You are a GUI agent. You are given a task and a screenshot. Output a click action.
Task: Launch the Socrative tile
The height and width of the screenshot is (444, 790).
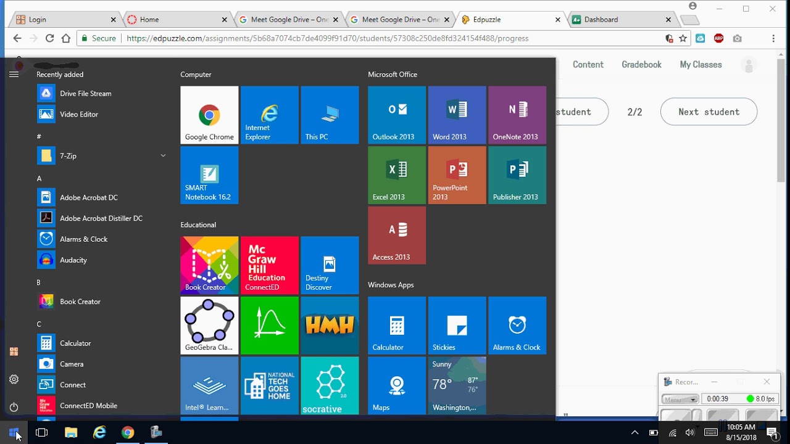[x=330, y=385]
